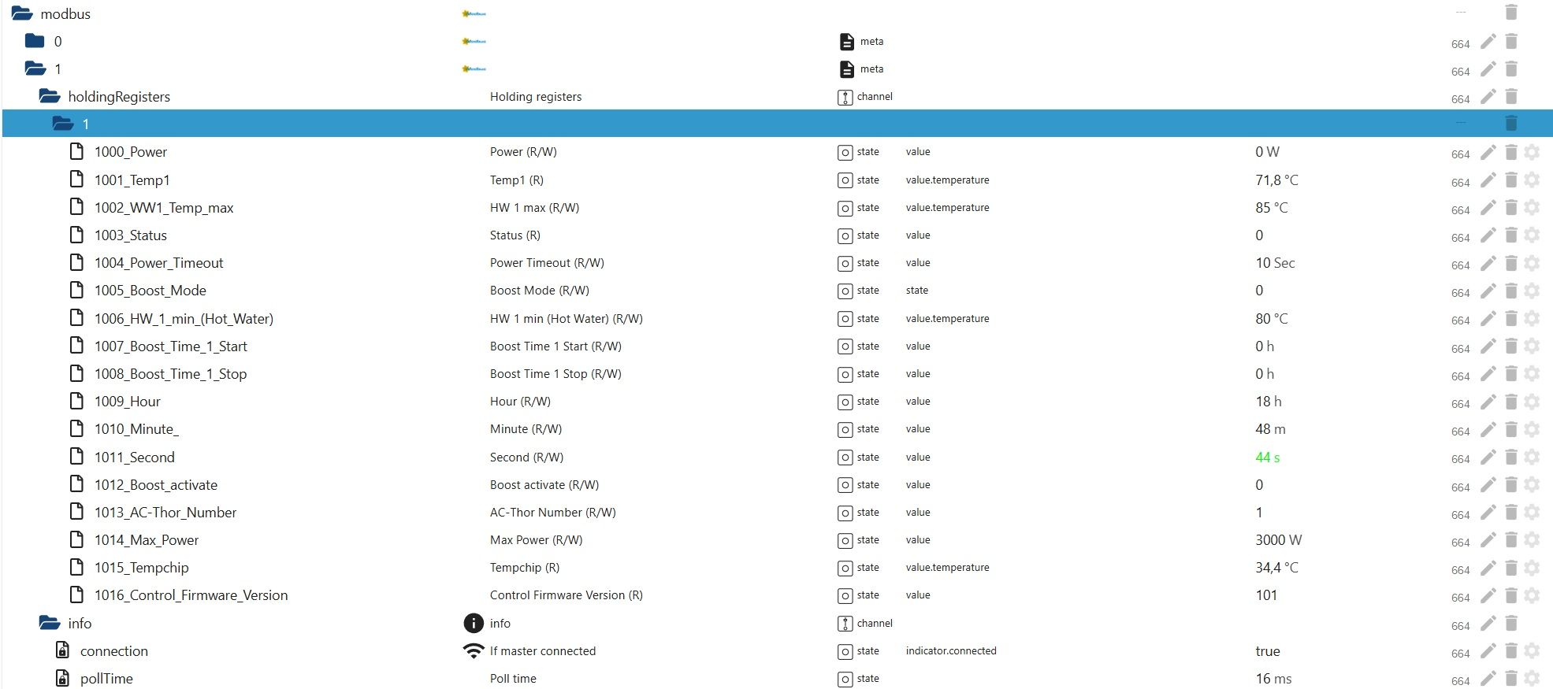
Task: Edit the 1014_Max_Power object with pencil icon
Action: 1488,540
